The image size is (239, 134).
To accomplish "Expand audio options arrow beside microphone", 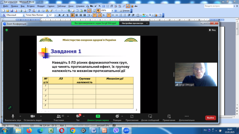I will (20, 116).
